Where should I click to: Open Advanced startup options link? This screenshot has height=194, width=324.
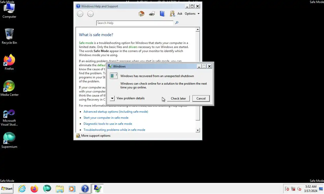116,112
